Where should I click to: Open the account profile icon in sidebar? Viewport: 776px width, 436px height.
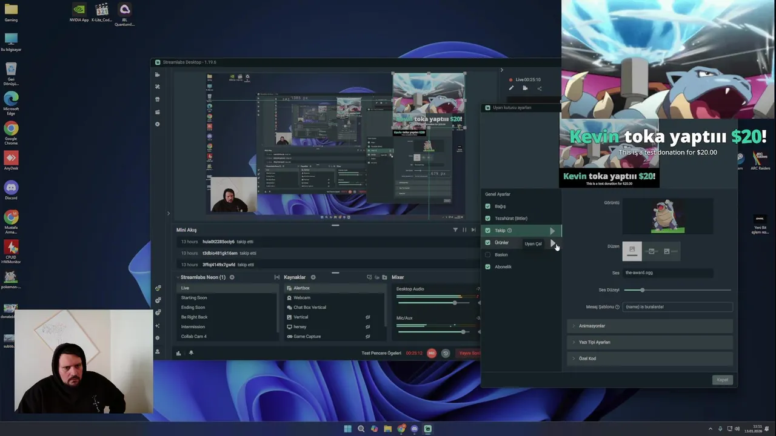158,352
